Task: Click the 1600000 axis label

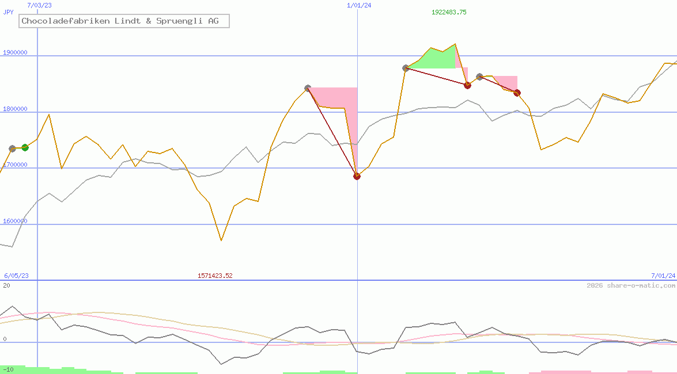Action: (x=15, y=221)
